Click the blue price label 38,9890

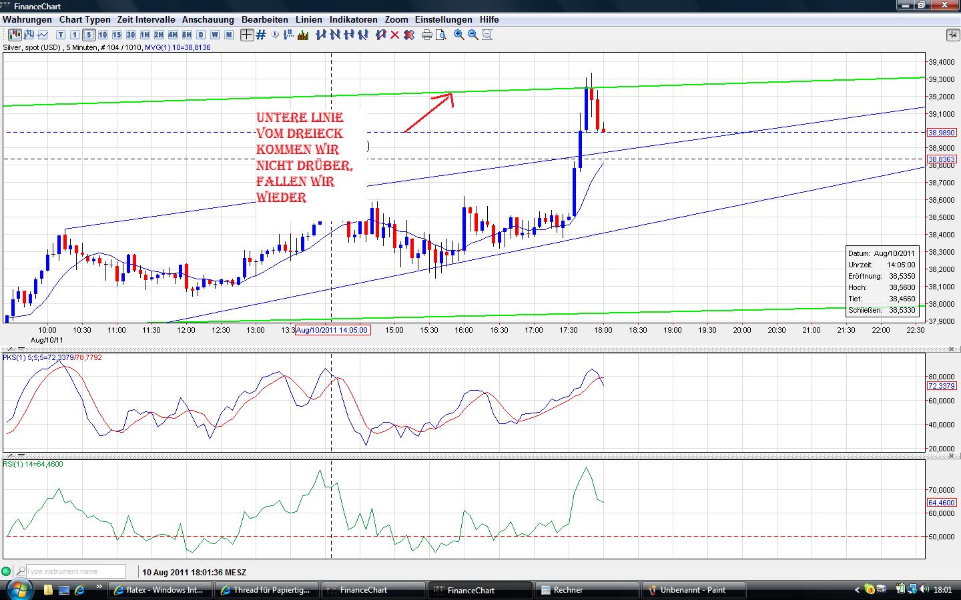point(942,132)
